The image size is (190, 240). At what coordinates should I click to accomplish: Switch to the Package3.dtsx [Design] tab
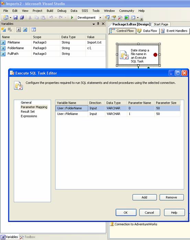point(131,24)
